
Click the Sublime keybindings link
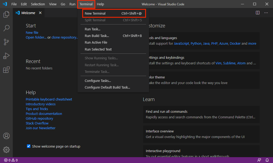pyautogui.click(x=229, y=63)
